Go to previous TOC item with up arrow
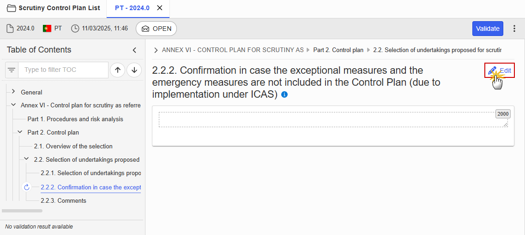Image resolution: width=525 pixels, height=235 pixels. [118, 70]
